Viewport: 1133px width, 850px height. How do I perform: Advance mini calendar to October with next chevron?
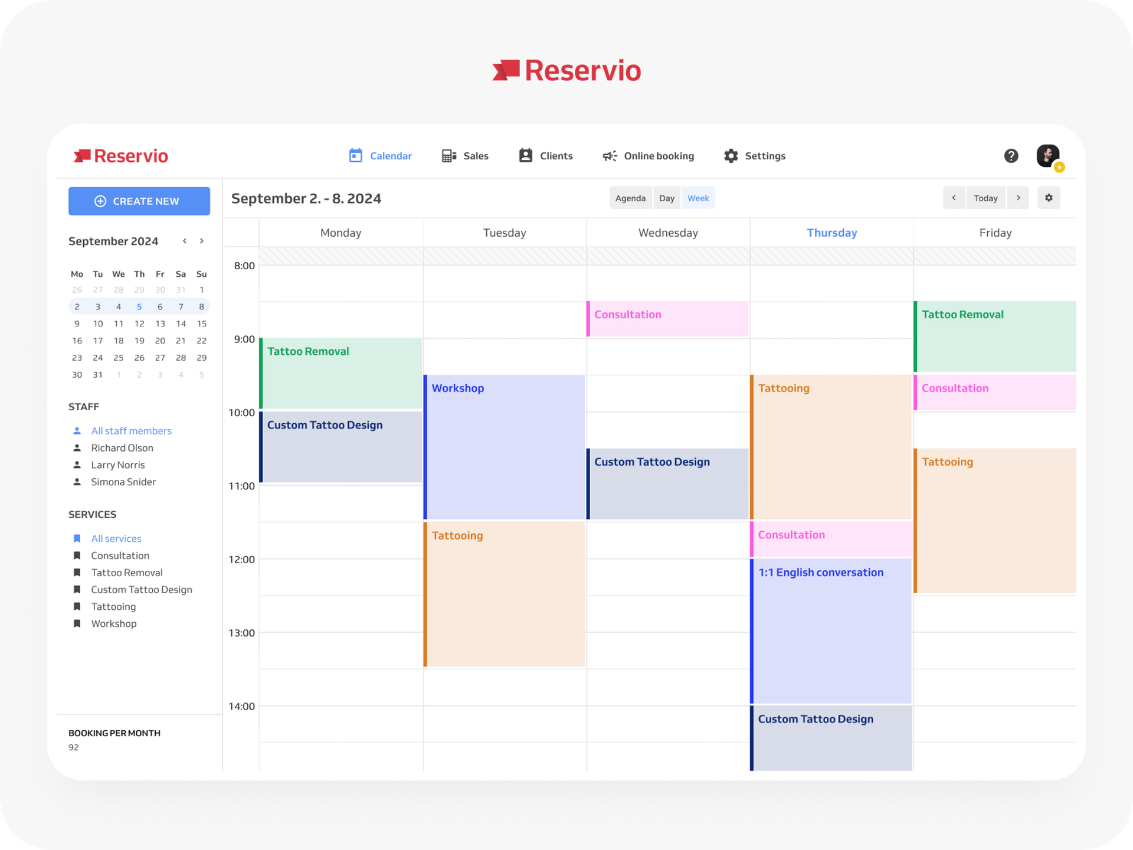(x=201, y=241)
